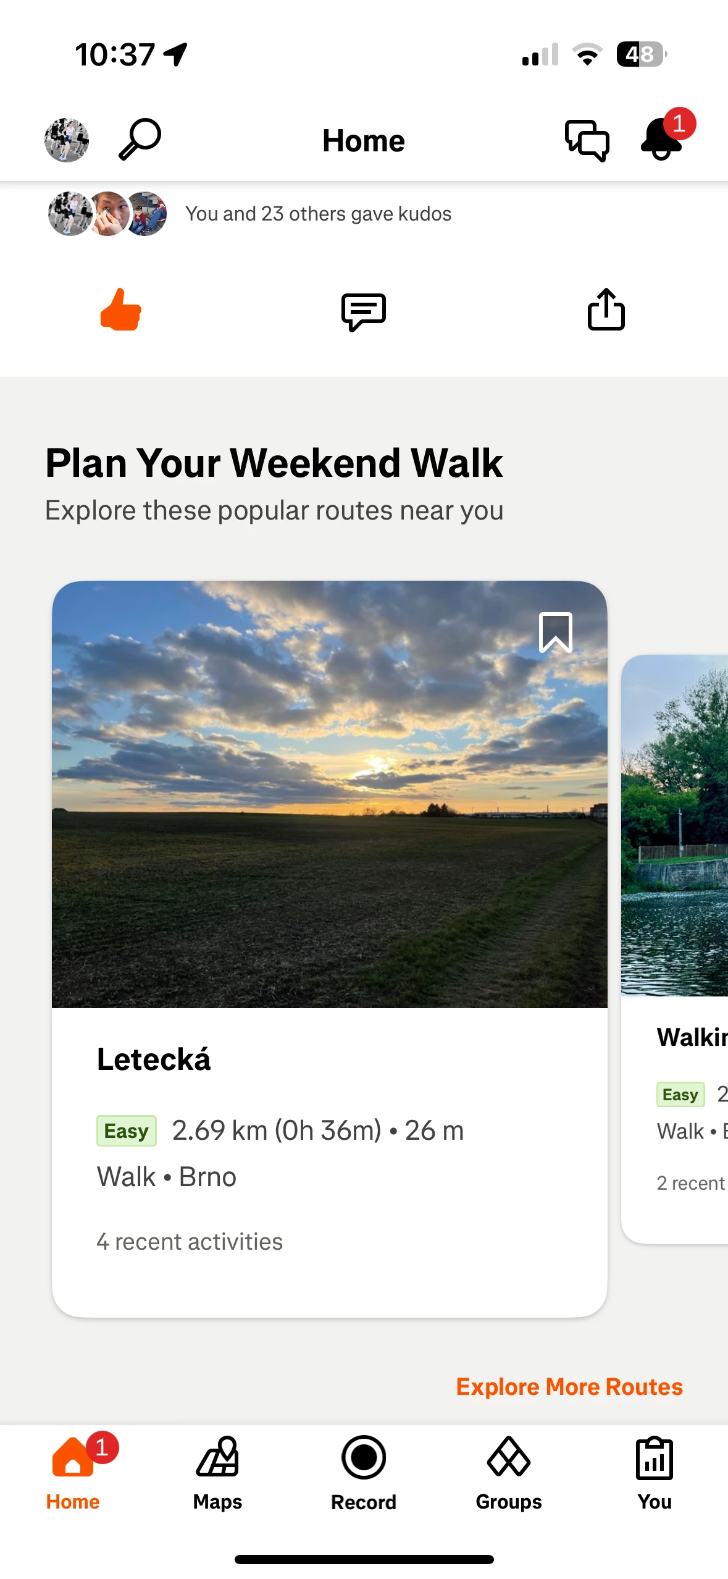Open the next Walking route card
Screen dimensions: 728x1579
tap(675, 949)
